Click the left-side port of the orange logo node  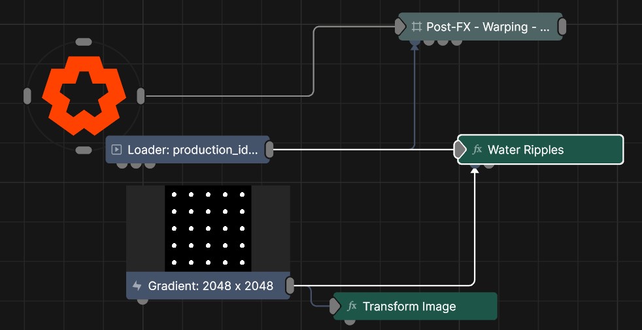[x=27, y=95]
